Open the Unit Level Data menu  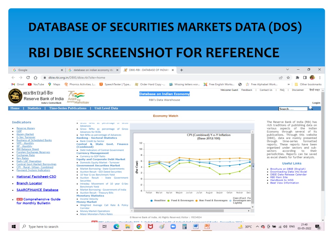(106, 108)
